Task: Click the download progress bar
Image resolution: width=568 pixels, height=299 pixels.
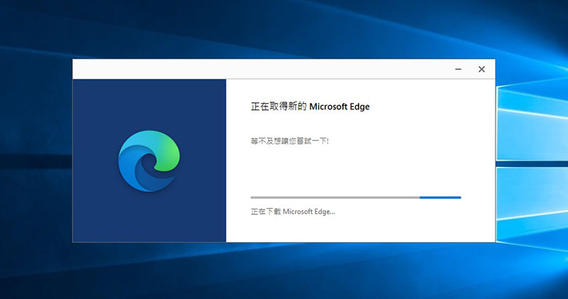Action: 356,197
